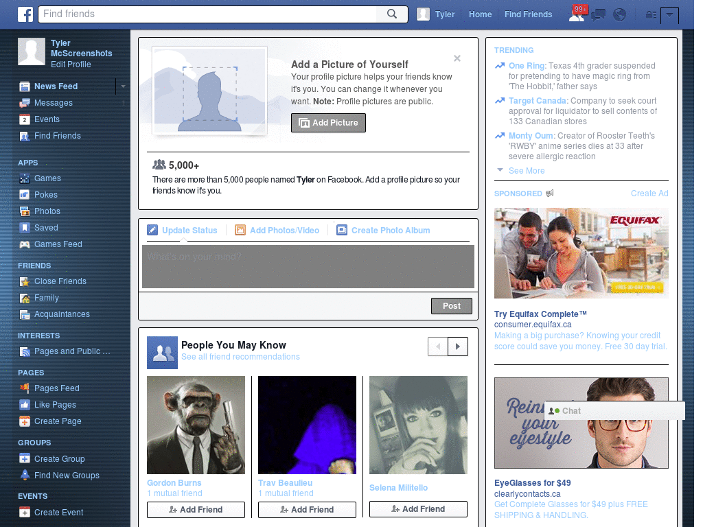Click the Messages sidebar icon

click(25, 103)
